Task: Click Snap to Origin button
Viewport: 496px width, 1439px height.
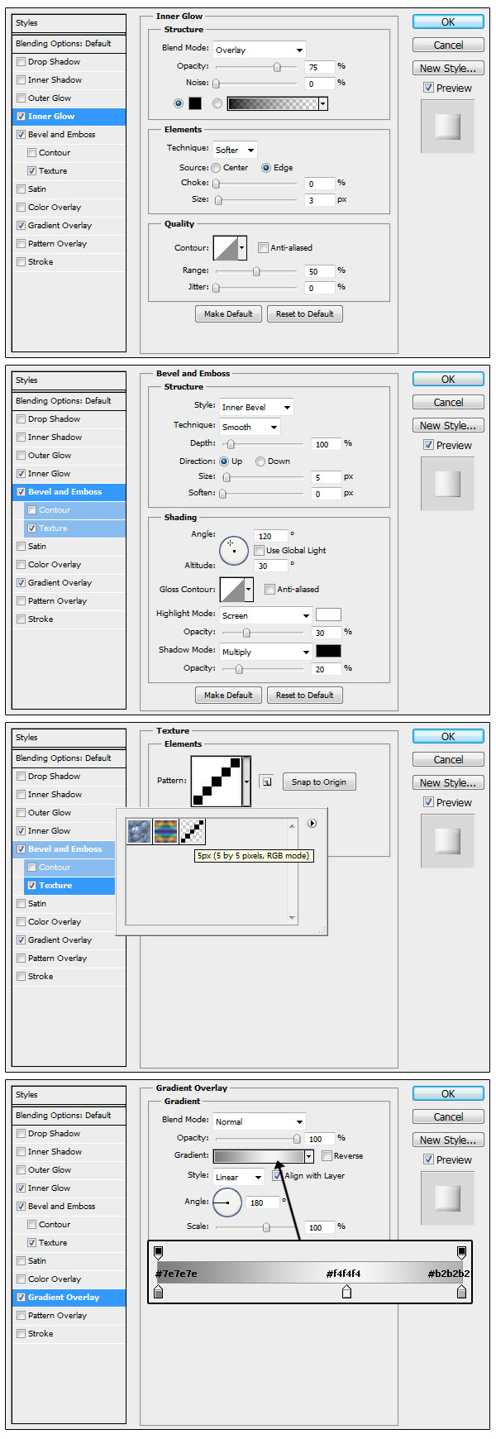Action: coord(319,782)
